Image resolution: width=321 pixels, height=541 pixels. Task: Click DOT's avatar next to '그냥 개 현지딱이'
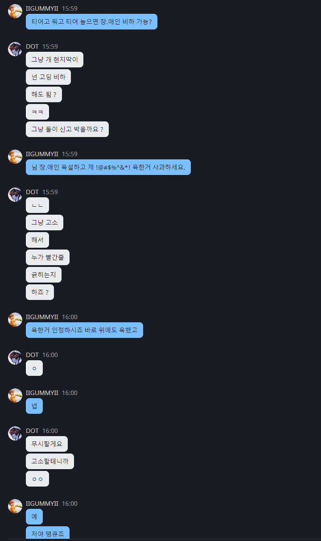(15, 49)
